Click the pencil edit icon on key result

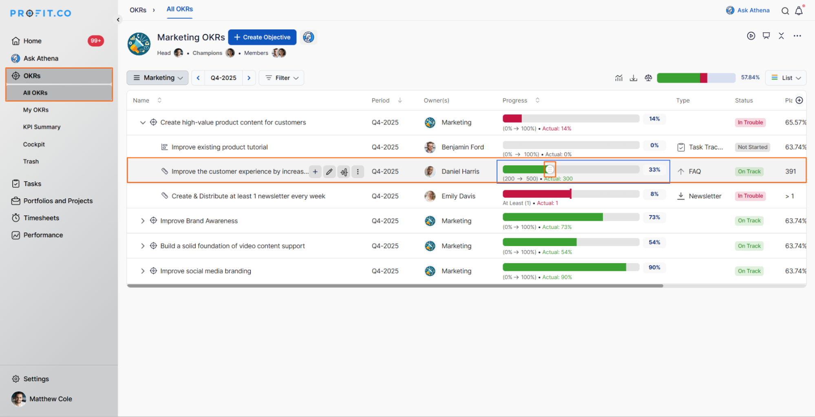[329, 172]
